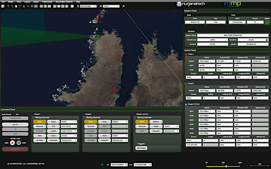The width and height of the screenshot is (271, 169).
Task: Select None slewing source for Chain3 (CCU)
Action: pos(142,122)
